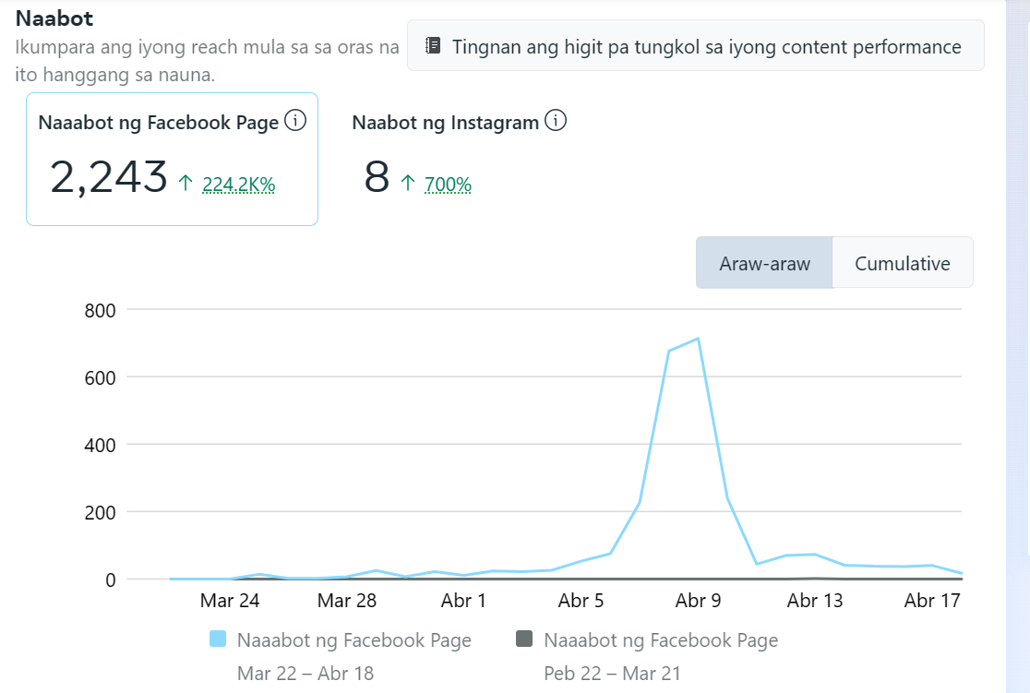Click info icon beside Naabot ng Instagram
The image size is (1030, 693).
(555, 121)
